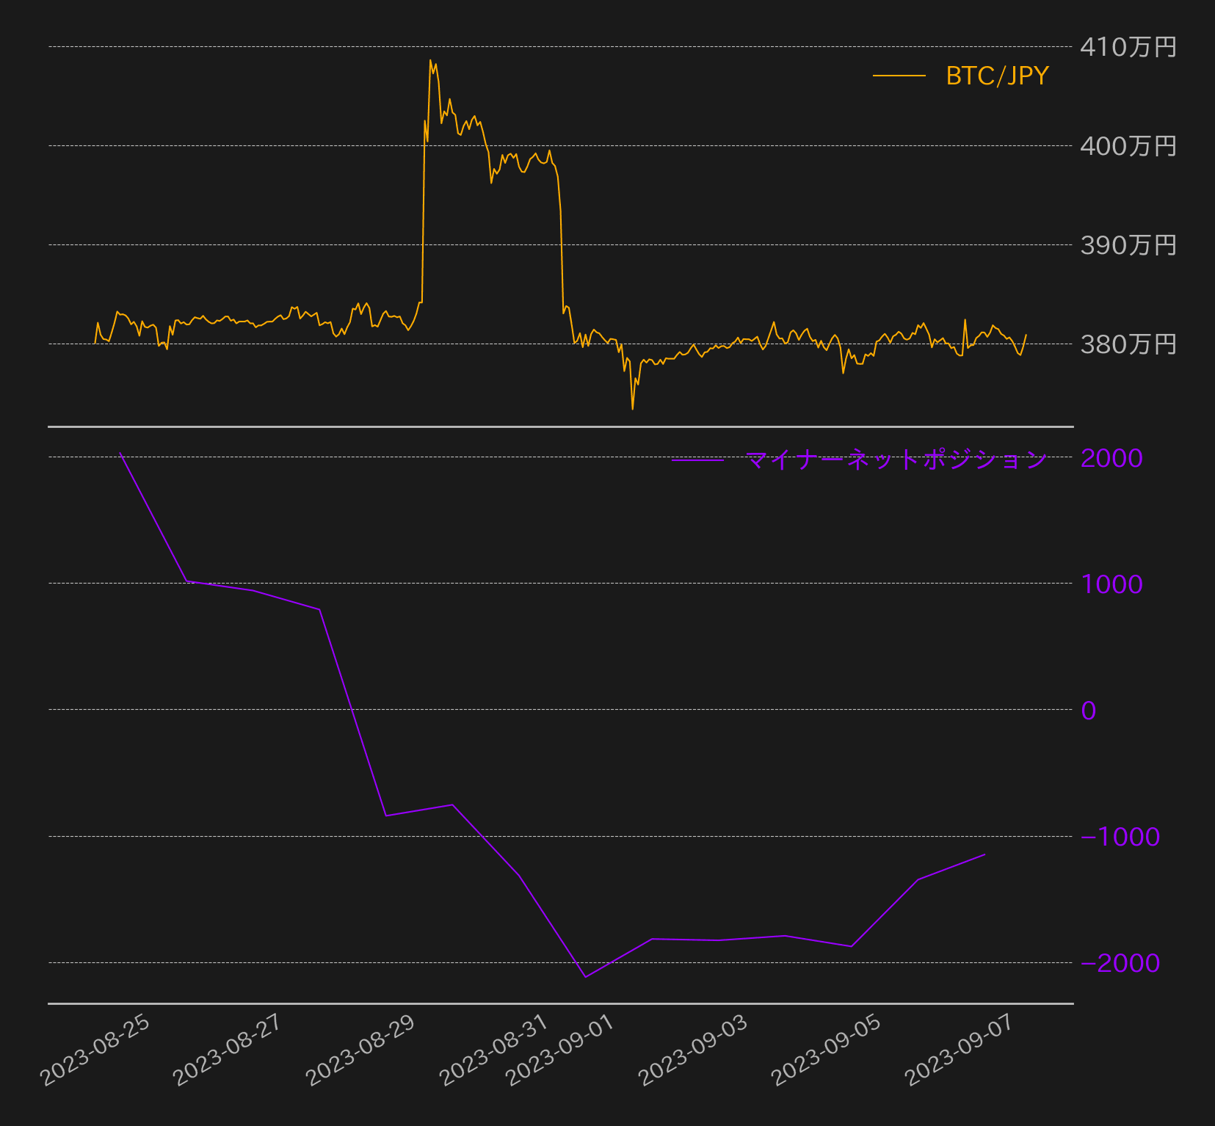Select the 400万円 y-axis label
Viewport: 1215px width, 1126px height.
pos(1128,146)
